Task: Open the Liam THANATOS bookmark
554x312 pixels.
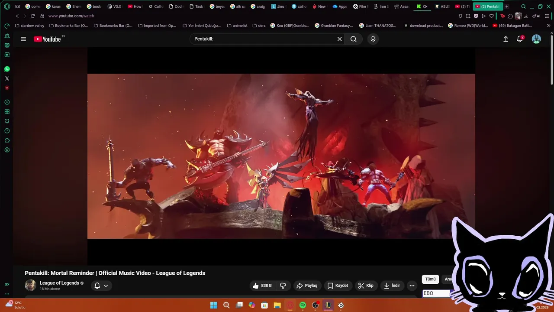Action: pos(377,26)
